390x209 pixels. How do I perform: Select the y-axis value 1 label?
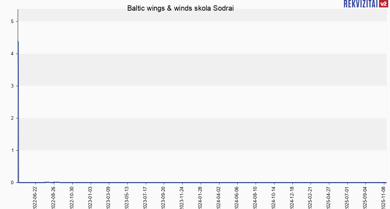tap(12, 150)
